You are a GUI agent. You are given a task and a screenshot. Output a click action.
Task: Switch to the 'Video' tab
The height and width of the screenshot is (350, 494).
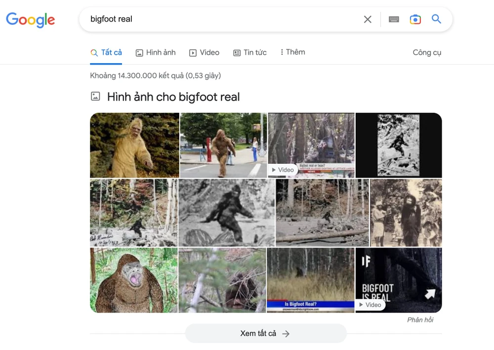click(x=204, y=52)
